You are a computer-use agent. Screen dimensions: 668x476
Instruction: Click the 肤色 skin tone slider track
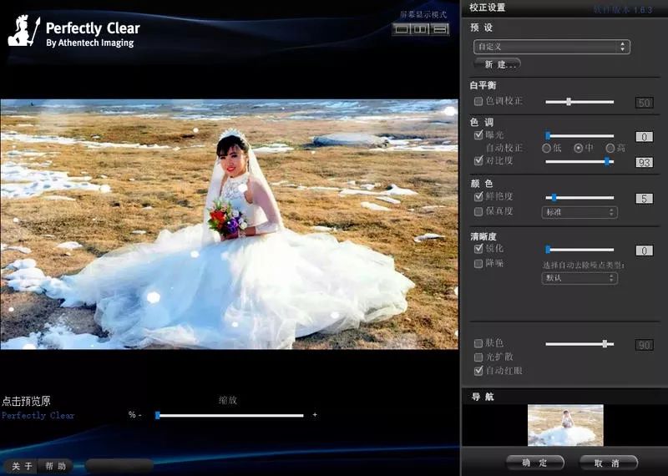[579, 344]
